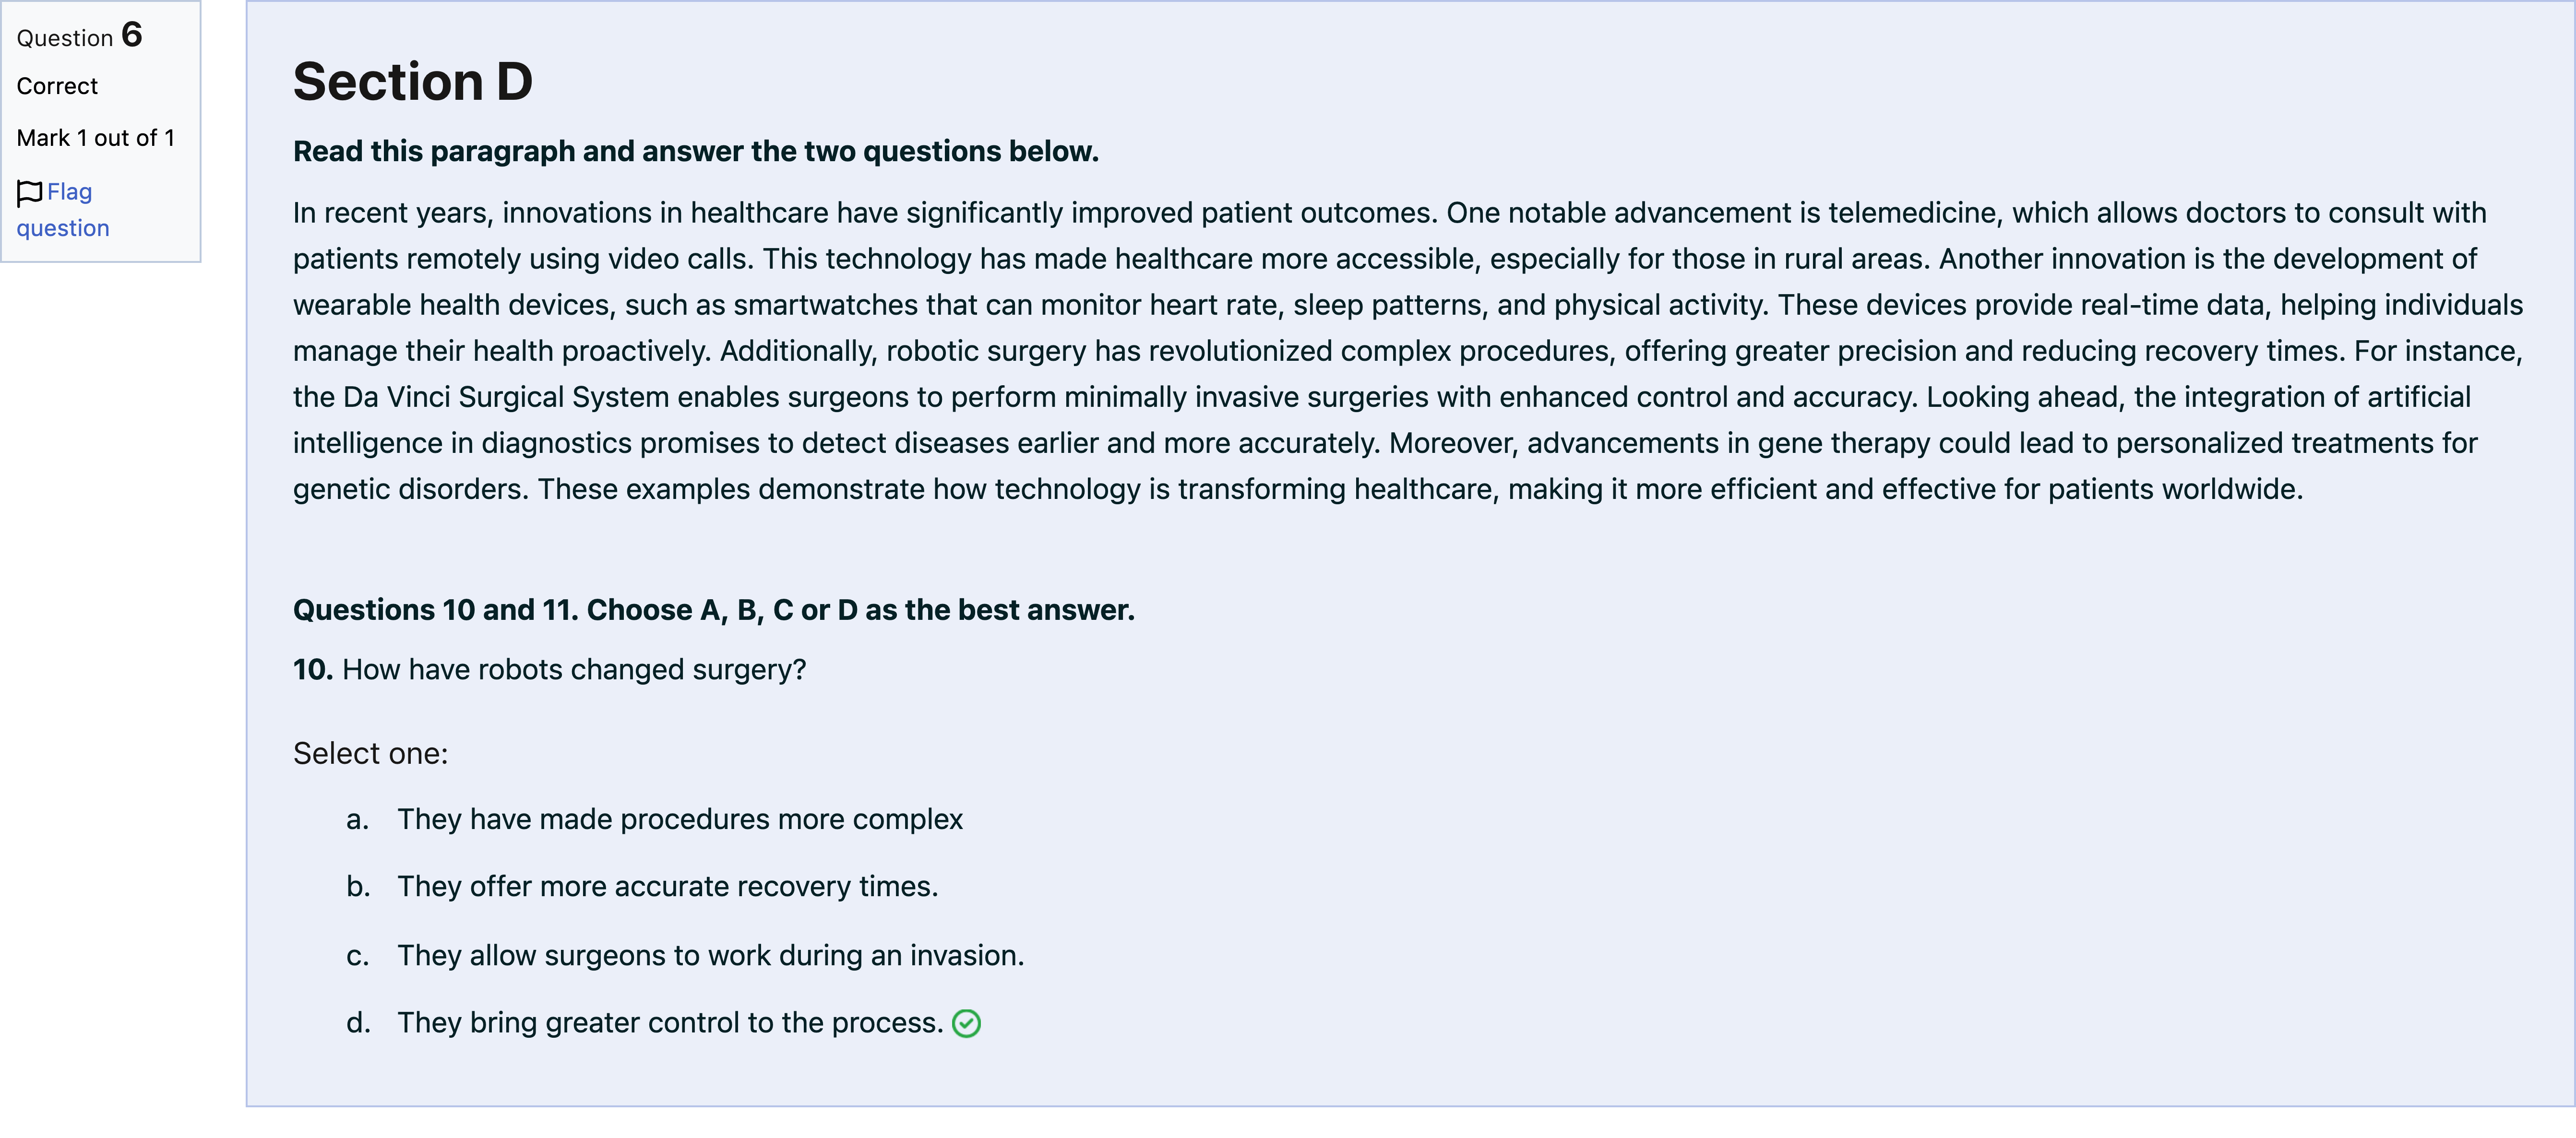Choose option c about working during an invasion

[711, 955]
